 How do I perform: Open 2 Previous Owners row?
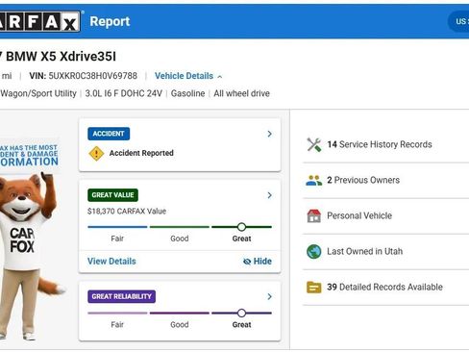pos(385,181)
